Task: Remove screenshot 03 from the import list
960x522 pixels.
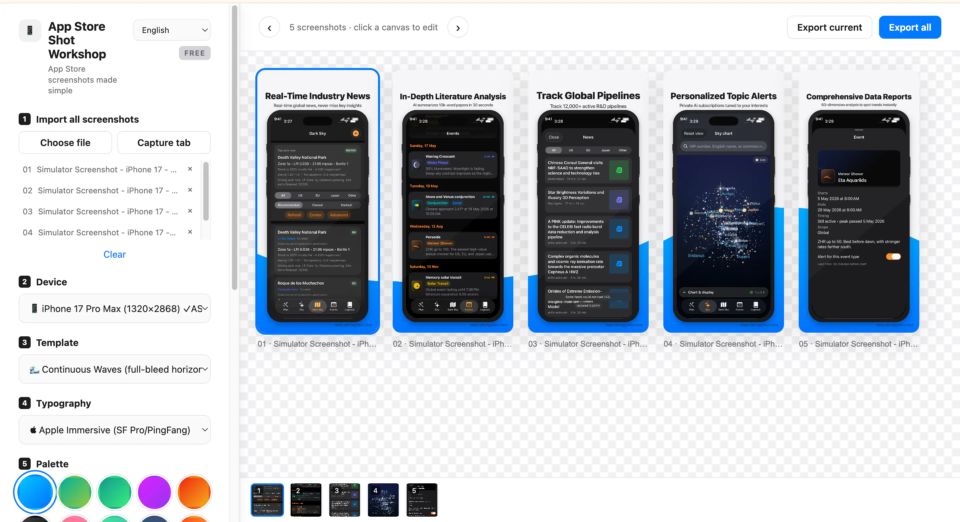Action: [x=190, y=211]
